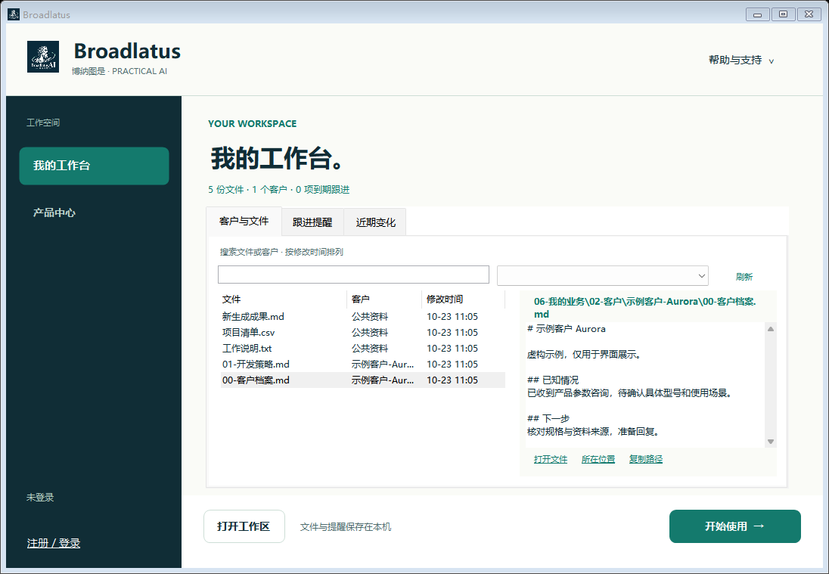
Task: Click customer cell in 01-开发策略.md row
Action: [383, 365]
